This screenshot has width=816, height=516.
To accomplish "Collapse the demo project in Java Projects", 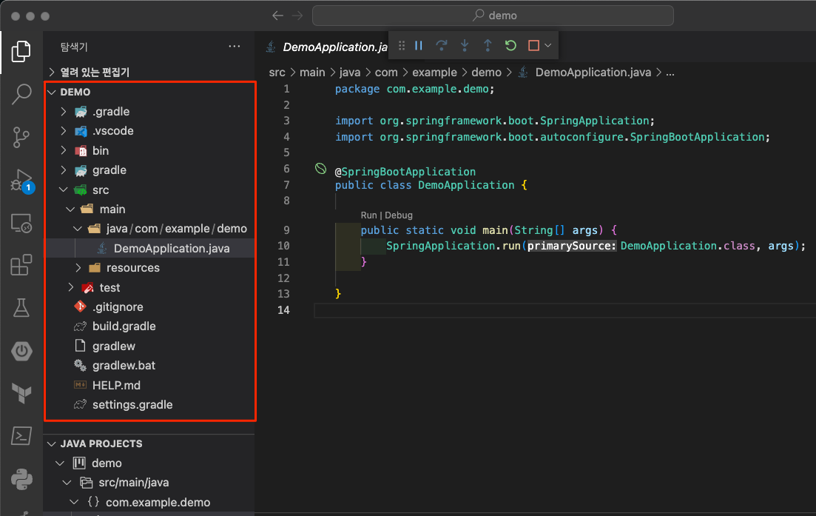I will pos(149,463).
